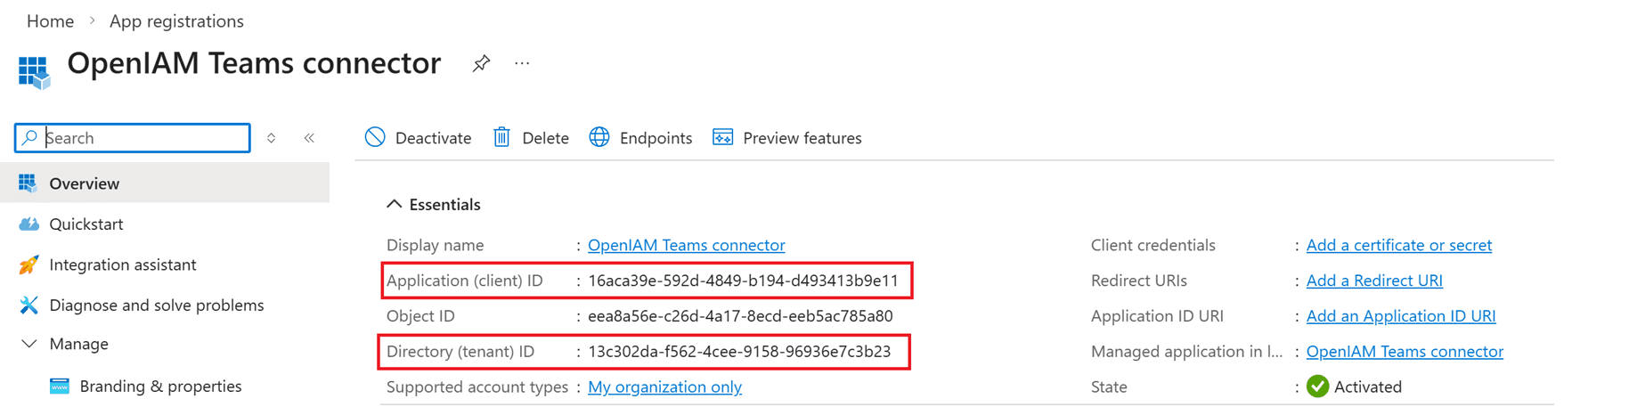
Task: Click the Deactivate icon in toolbar
Action: [375, 137]
